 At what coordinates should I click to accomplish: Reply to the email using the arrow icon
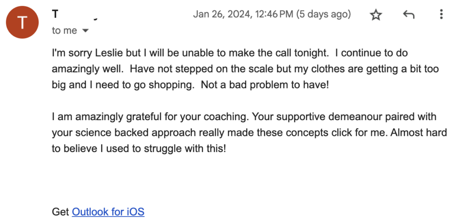(x=409, y=14)
